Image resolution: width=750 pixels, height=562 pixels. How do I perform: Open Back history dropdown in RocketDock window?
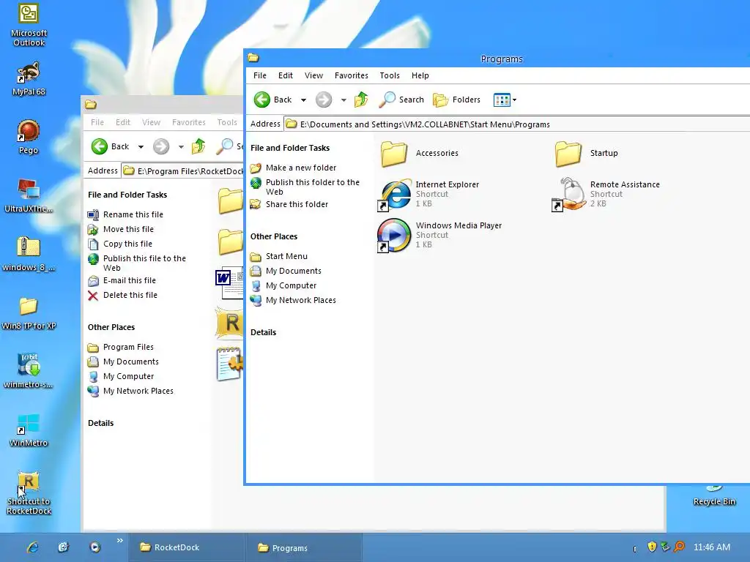(141, 146)
